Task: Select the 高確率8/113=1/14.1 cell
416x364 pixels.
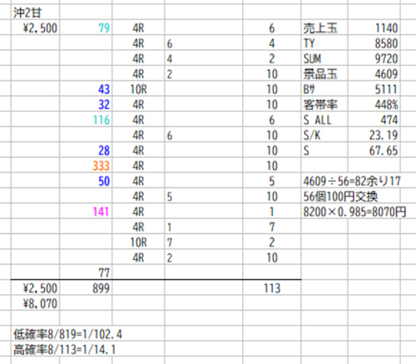Action: tap(65, 350)
